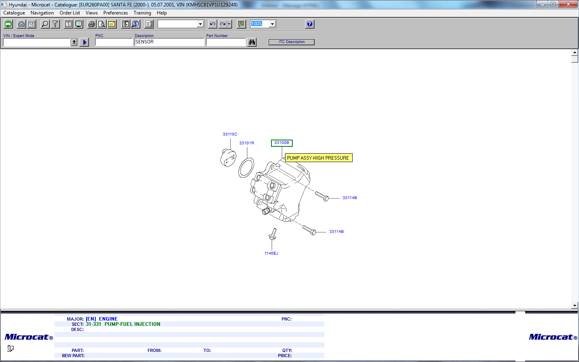Viewport: 579px width, 362px height.
Task: Open the blue help question icon
Action: [x=310, y=24]
